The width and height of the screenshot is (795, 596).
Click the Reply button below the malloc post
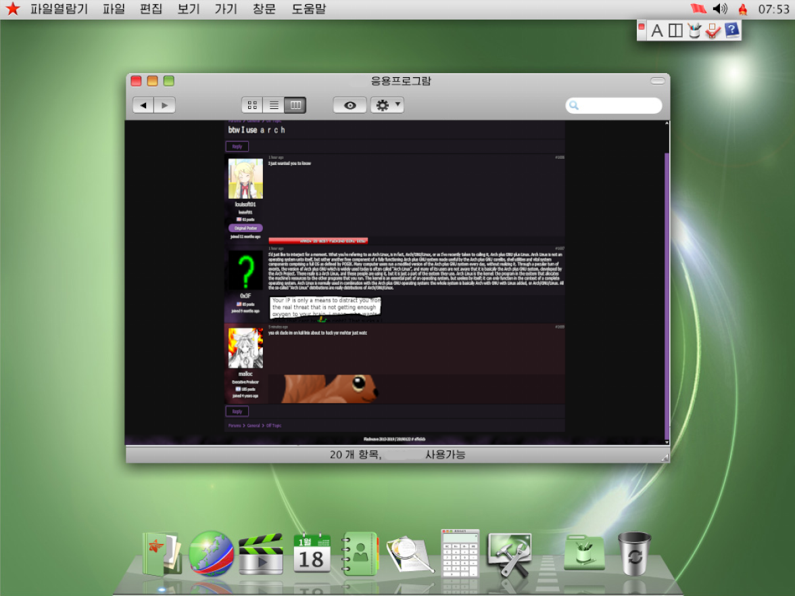click(x=237, y=411)
